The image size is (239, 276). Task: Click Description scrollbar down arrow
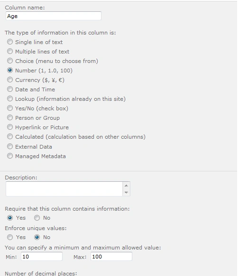pyautogui.click(x=126, y=192)
